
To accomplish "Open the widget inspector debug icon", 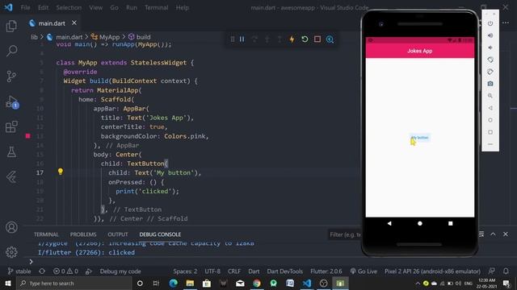I will click(x=330, y=39).
